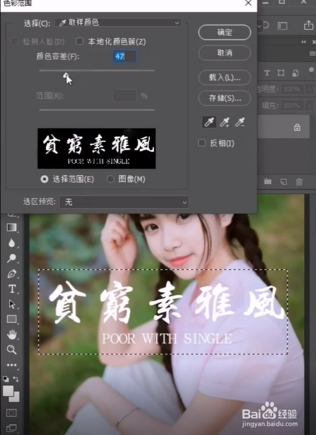
Task: Open the opacity 100% dropdown arrow
Action: pyautogui.click(x=309, y=89)
